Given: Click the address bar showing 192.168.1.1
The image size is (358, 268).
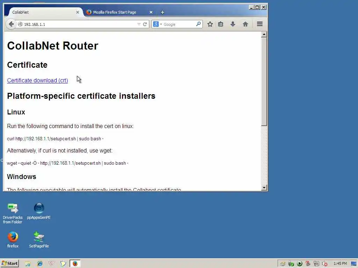Looking at the screenshot, I should 80,24.
